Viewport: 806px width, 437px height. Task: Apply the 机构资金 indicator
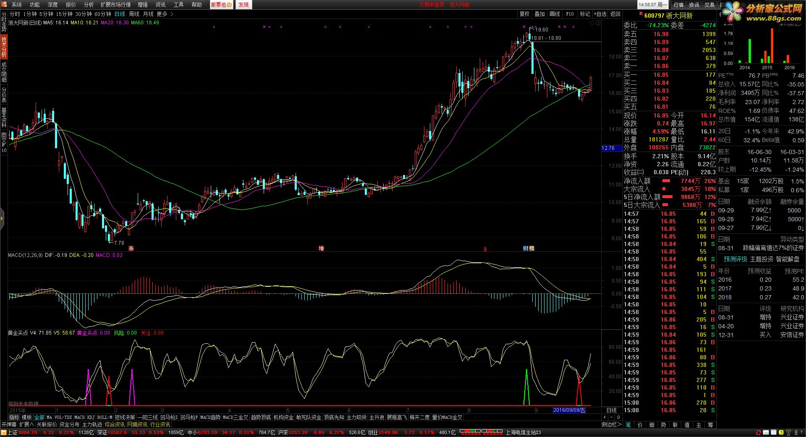click(283, 417)
